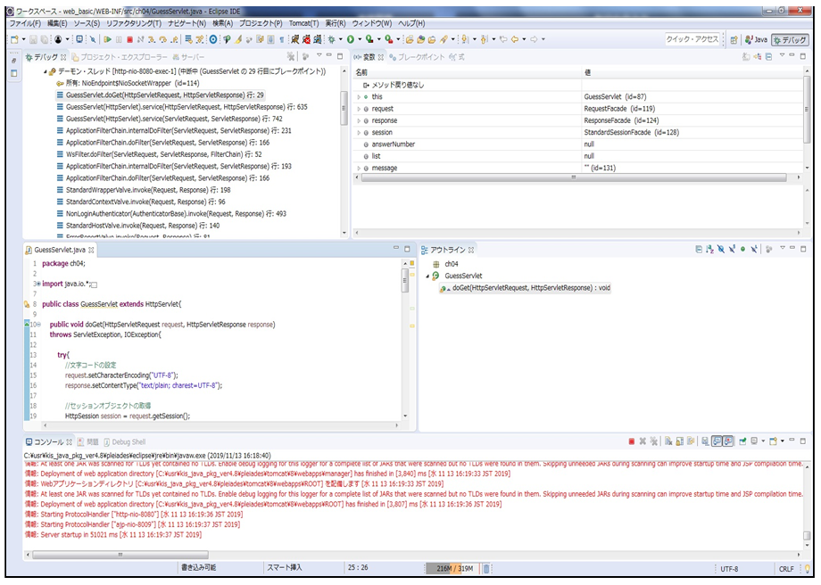The image size is (821, 585).
Task: Click the red Terminate button in the main toolbar
Action: tap(129, 39)
